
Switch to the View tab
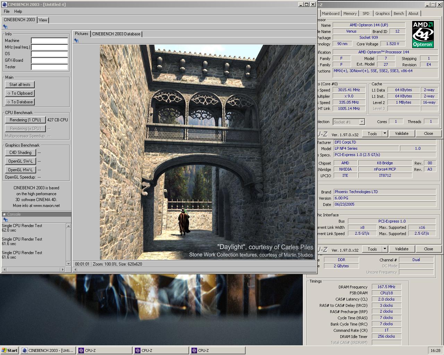[43, 20]
